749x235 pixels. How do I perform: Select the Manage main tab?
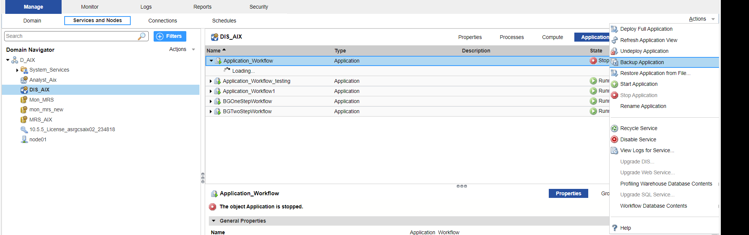click(x=33, y=7)
